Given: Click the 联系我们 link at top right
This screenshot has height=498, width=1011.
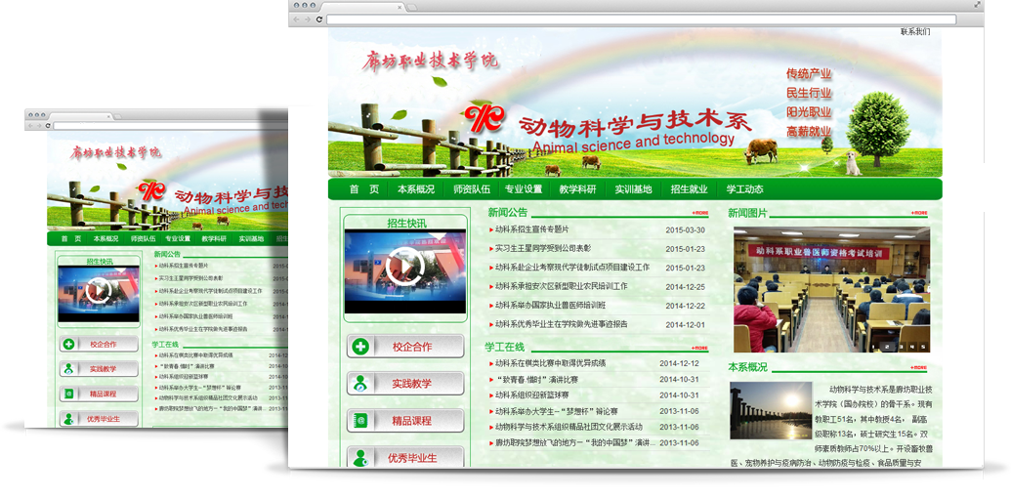Looking at the screenshot, I should click(914, 32).
